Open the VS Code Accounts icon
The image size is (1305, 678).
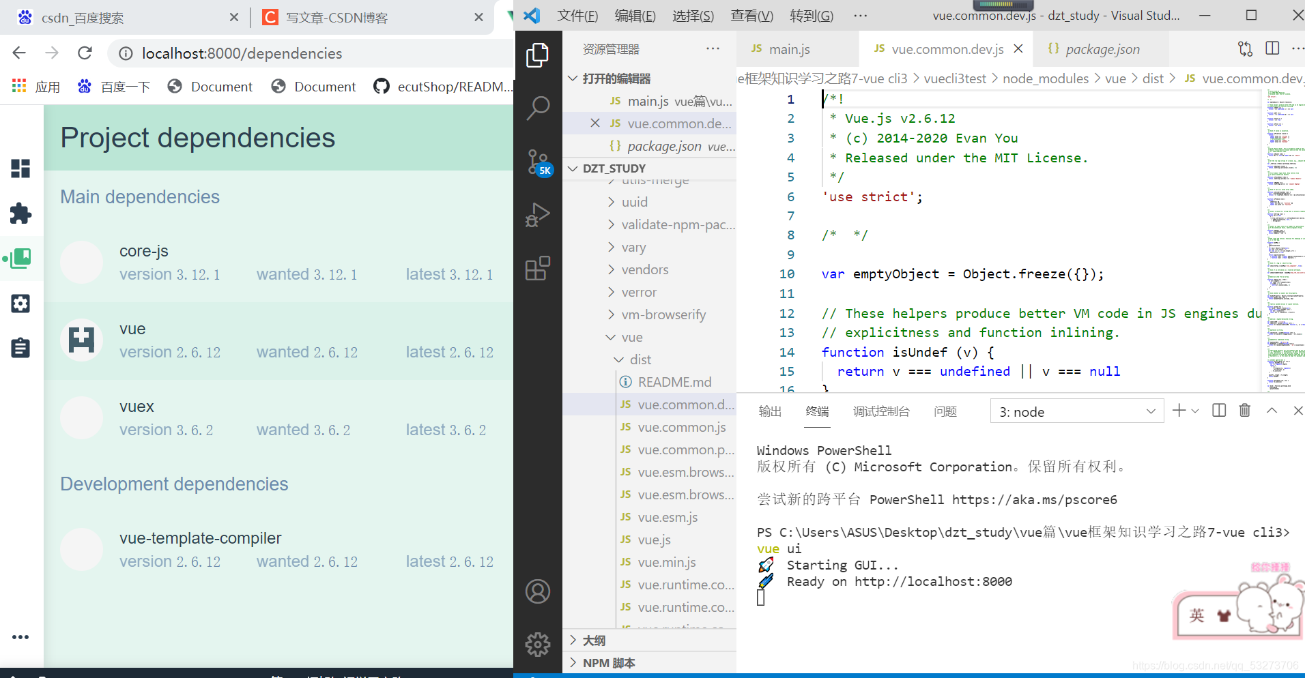[x=538, y=591]
